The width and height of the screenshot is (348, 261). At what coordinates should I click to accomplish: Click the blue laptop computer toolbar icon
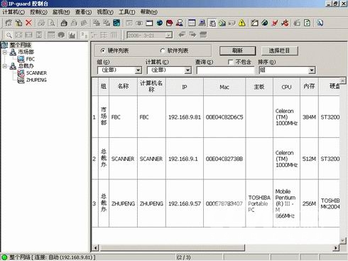(202, 23)
